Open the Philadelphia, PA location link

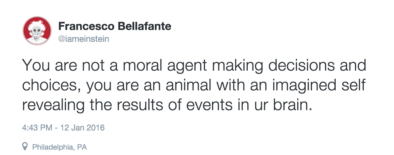point(59,147)
